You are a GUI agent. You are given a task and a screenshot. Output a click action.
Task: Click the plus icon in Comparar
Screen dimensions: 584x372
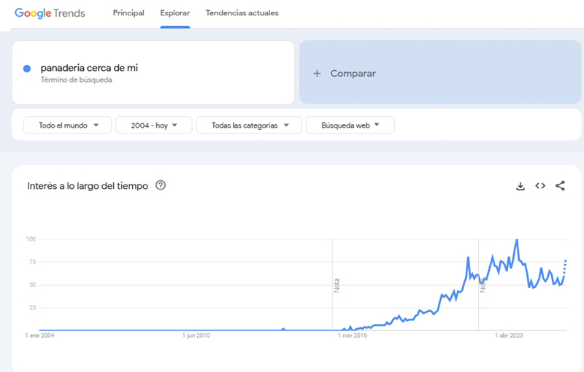point(317,74)
